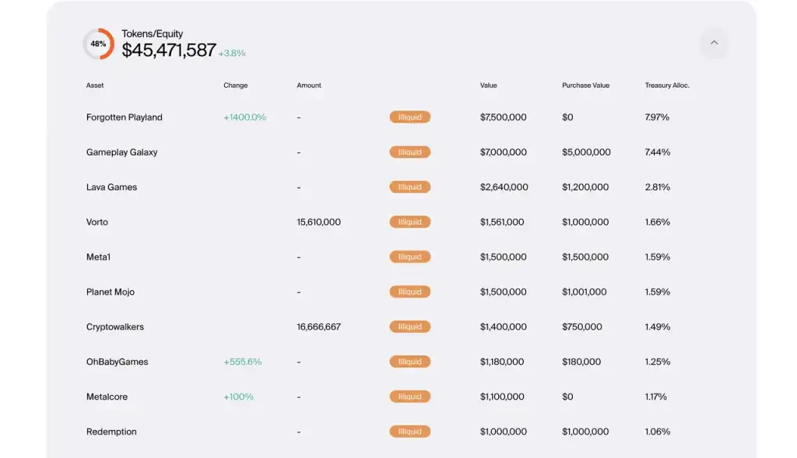This screenshot has width=797, height=458.
Task: Click the Amount column header
Action: (309, 86)
